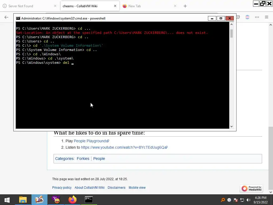This screenshot has width=273, height=205.
Task: Click the console scroll-down arrow
Action: point(231,126)
